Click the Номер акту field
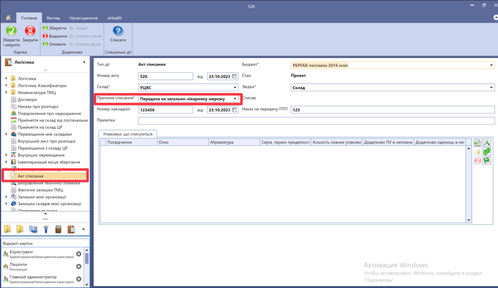The height and width of the screenshot is (288, 498). coord(166,76)
